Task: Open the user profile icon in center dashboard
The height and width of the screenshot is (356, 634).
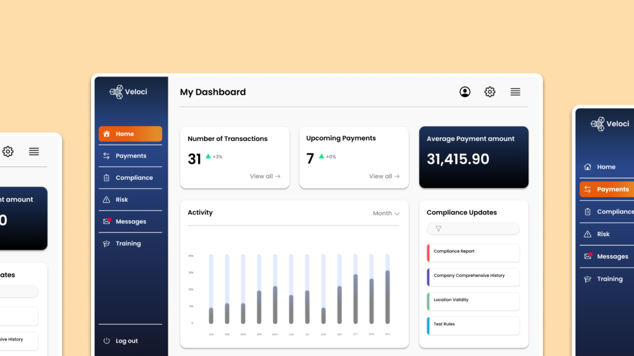Action: coord(465,92)
